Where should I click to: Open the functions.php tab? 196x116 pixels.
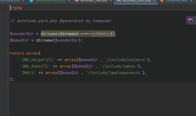(x=10, y=1)
